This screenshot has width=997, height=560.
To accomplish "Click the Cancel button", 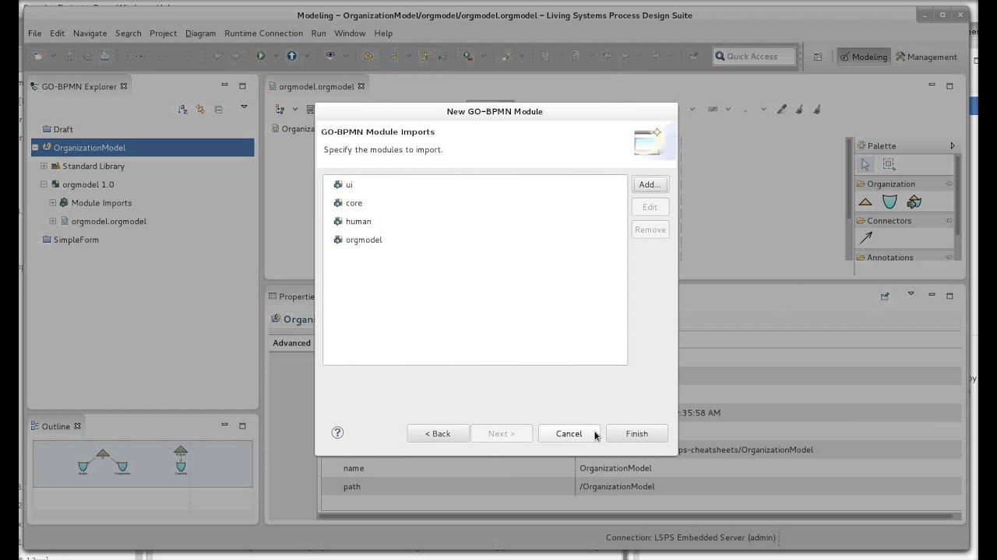I will [569, 433].
